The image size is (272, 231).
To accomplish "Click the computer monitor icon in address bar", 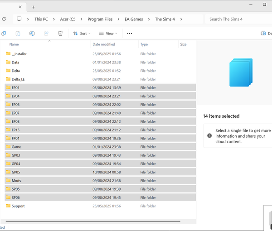I will [19, 19].
